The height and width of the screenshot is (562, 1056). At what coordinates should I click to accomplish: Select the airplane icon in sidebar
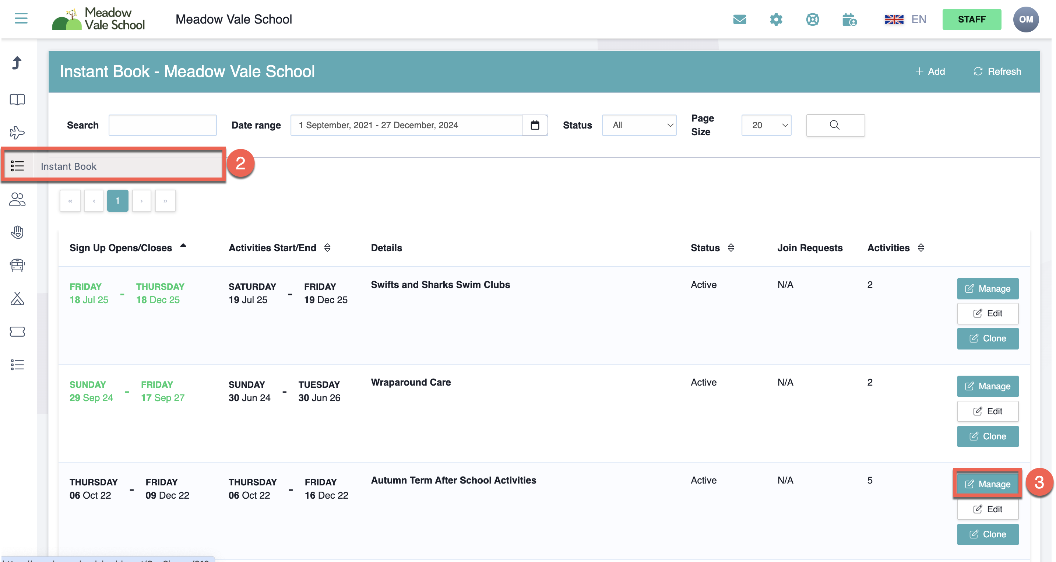coord(17,133)
